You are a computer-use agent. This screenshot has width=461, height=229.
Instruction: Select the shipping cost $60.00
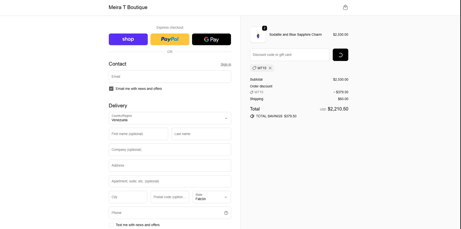pyautogui.click(x=343, y=99)
